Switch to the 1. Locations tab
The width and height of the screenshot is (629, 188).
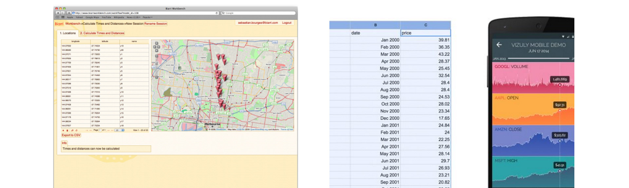(68, 33)
